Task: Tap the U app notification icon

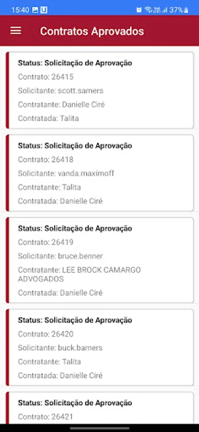Action: click(x=44, y=10)
